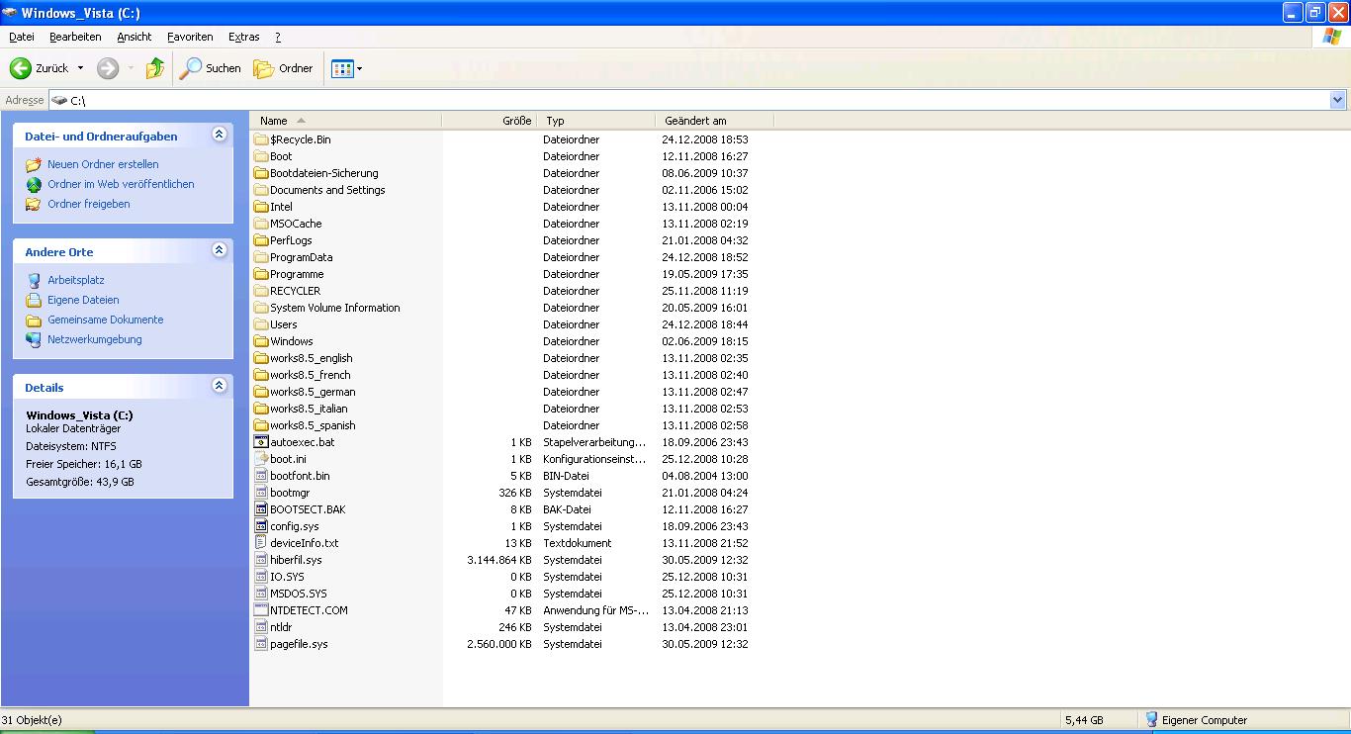
Task: Open the Datei menu
Action: pyautogui.click(x=21, y=37)
